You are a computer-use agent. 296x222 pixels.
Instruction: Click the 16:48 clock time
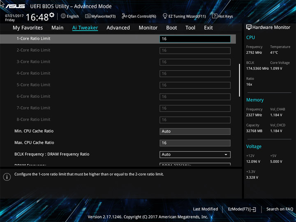(x=37, y=17)
